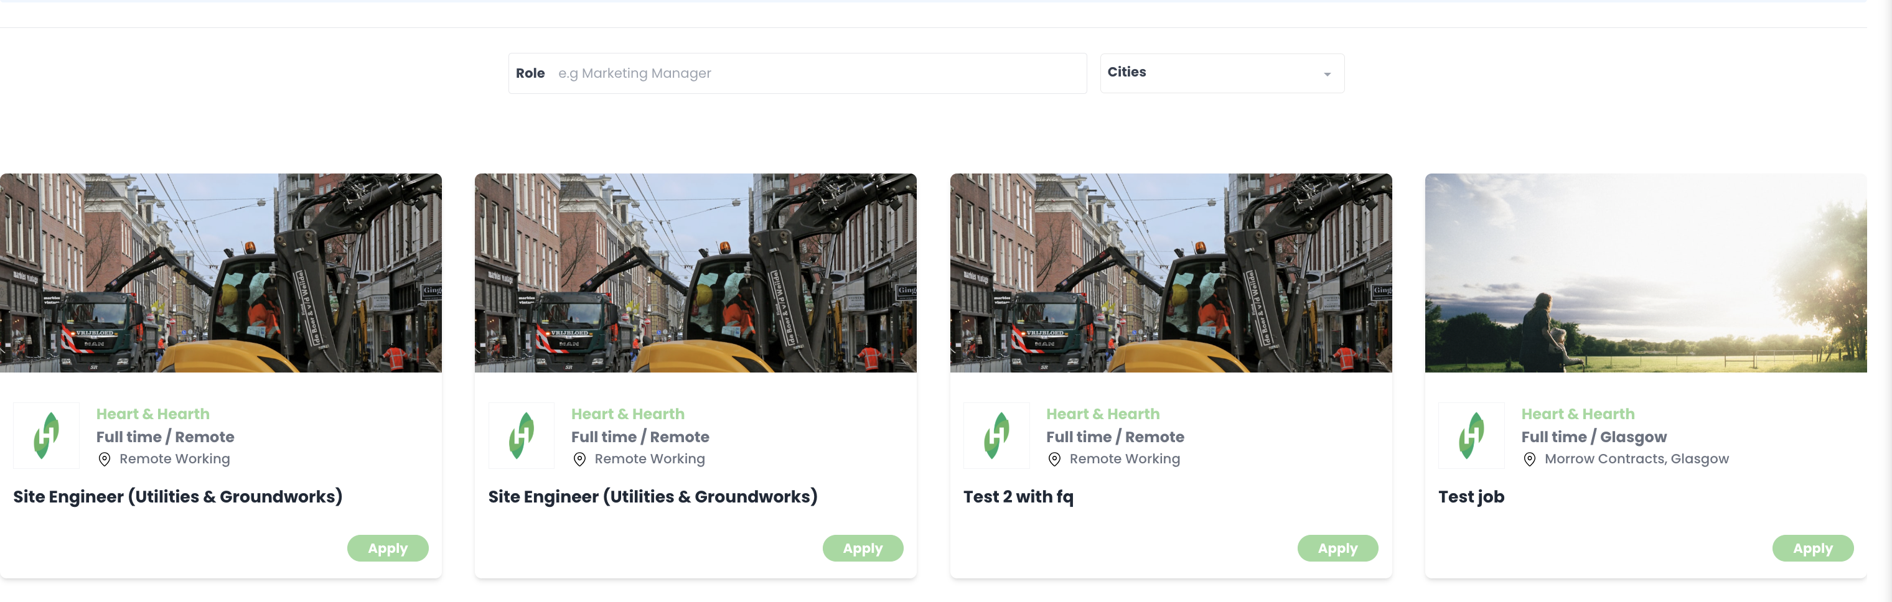Click Heart & Hearth logo on Test 2 with fq card
1892x602 pixels.
pos(996,435)
